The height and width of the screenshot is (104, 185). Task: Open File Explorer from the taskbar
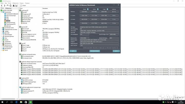pyautogui.click(x=21, y=102)
